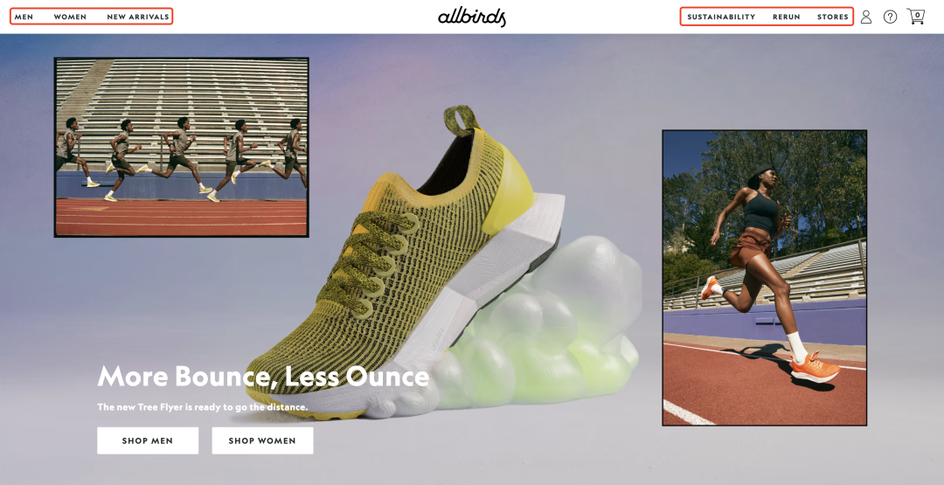The height and width of the screenshot is (485, 944).
Task: Open the shopping cart icon
Action: coord(916,17)
